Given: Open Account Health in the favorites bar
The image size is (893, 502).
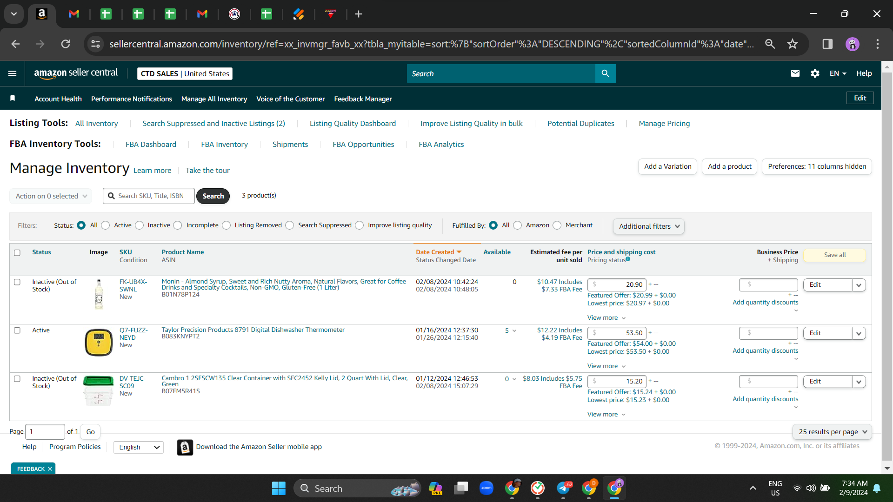Looking at the screenshot, I should [x=58, y=99].
